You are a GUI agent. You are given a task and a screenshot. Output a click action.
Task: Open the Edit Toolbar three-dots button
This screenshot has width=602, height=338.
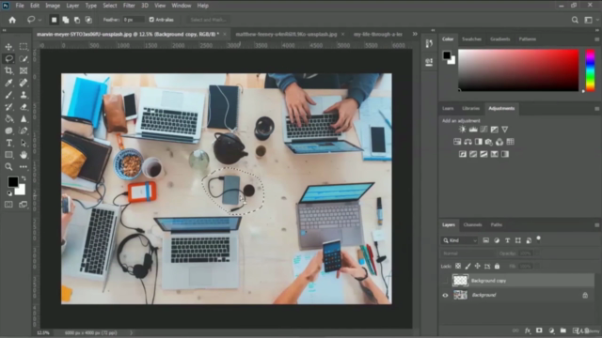tap(24, 167)
